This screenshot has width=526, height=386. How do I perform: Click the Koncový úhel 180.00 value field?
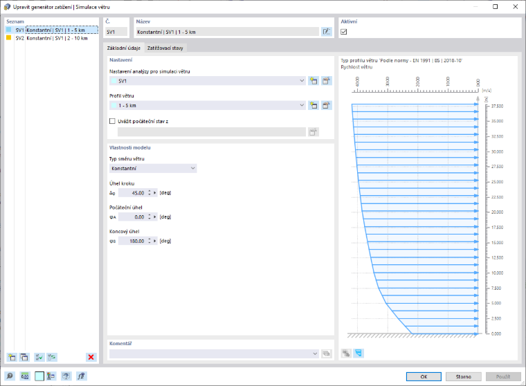tap(133, 241)
